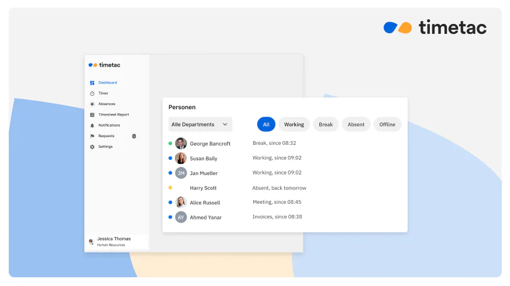Click the name Susan Baily
Image resolution: width=510 pixels, height=286 pixels.
[204, 158]
